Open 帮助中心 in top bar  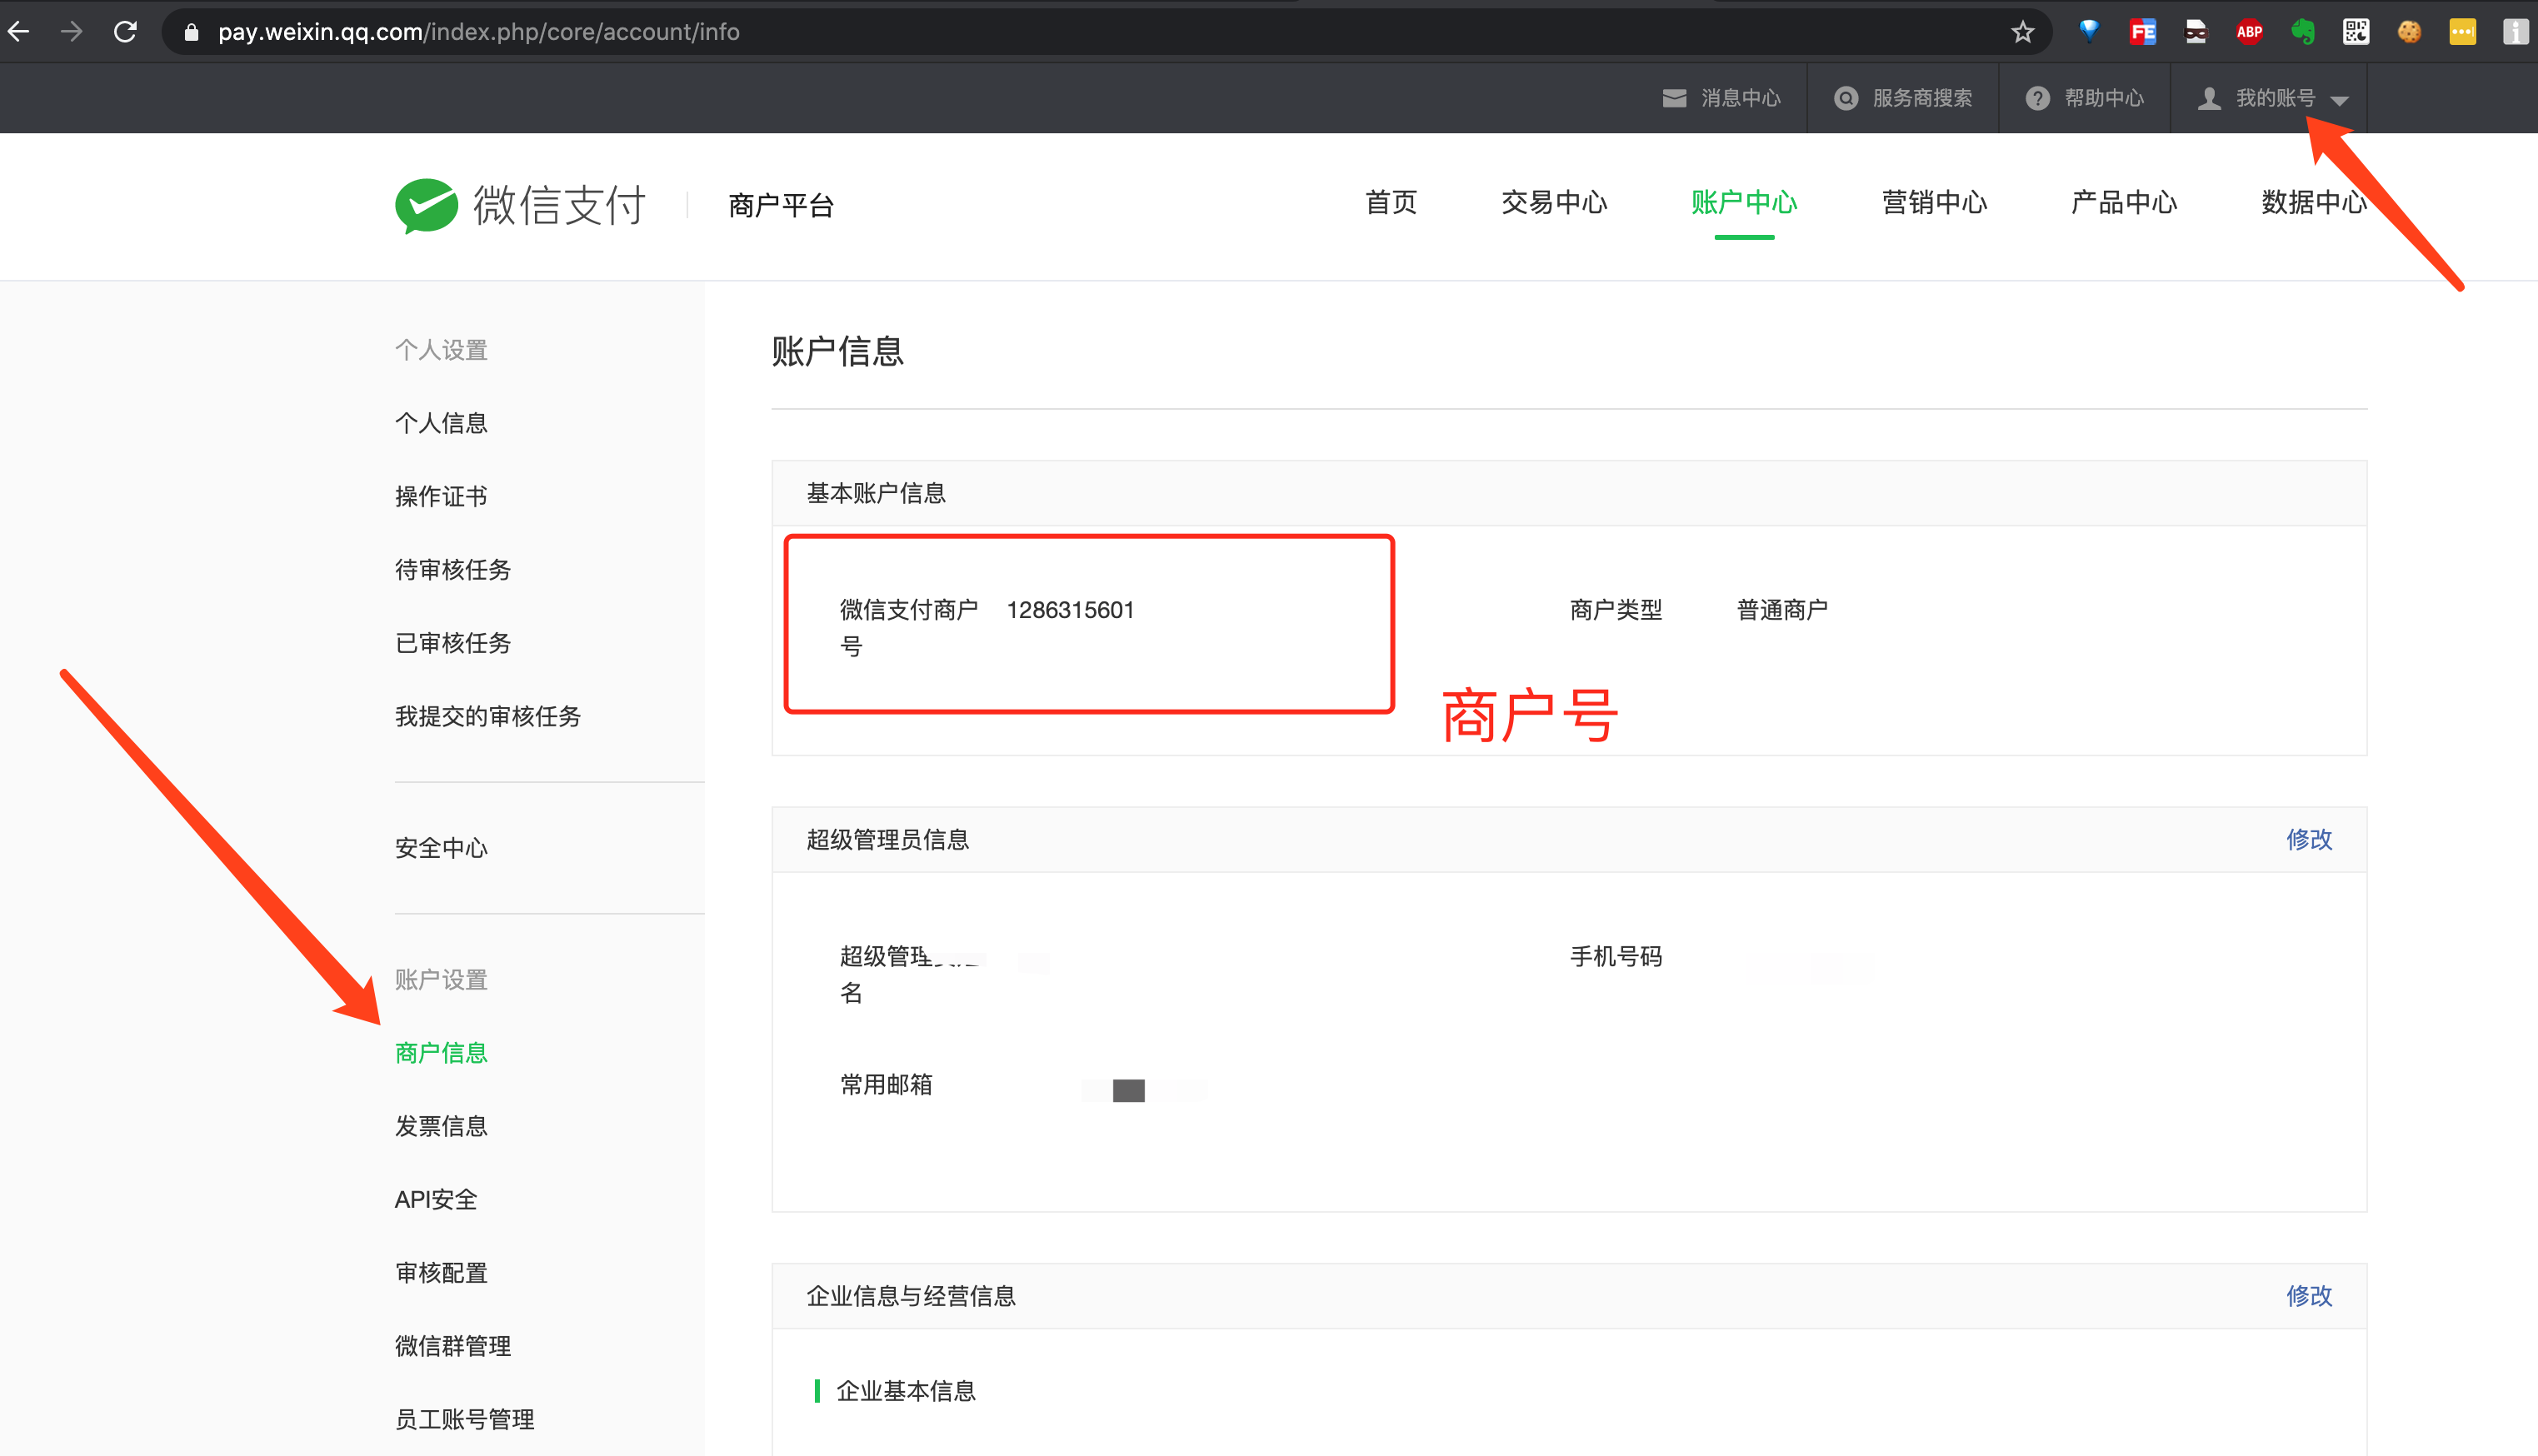click(2104, 98)
